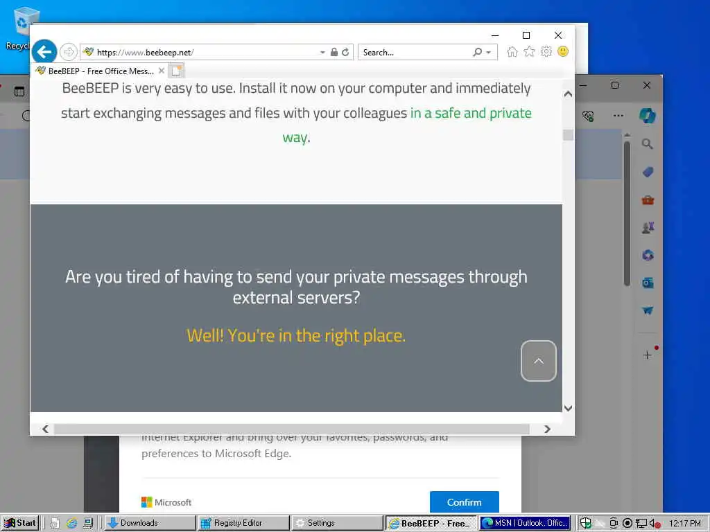The width and height of the screenshot is (710, 532).
Task: Expand the search provider dropdown arrow
Action: (489, 53)
